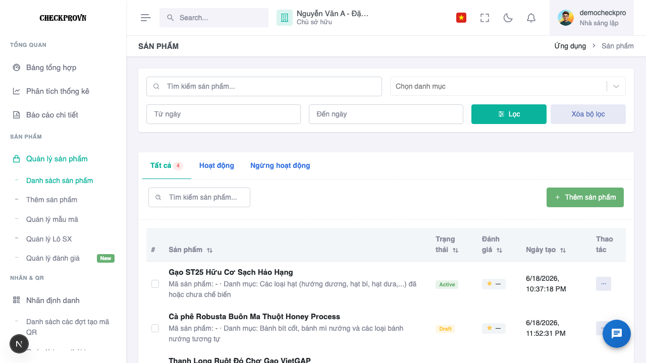Click the building icon beside Nguyễn Văn A
This screenshot has height=363, width=646.
(285, 18)
